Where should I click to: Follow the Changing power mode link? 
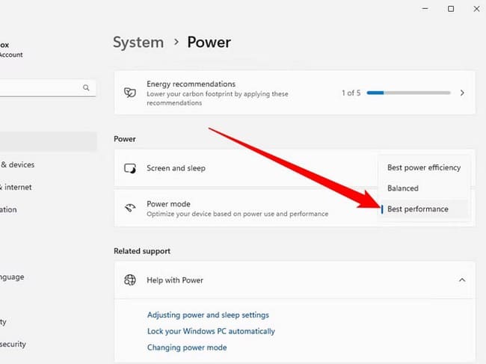point(187,348)
